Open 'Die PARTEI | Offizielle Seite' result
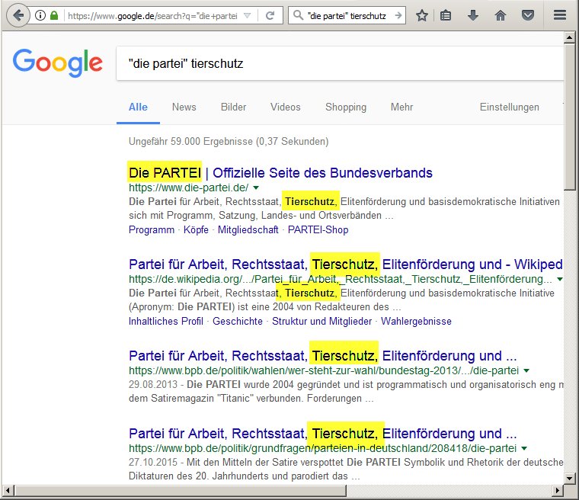 [280, 173]
